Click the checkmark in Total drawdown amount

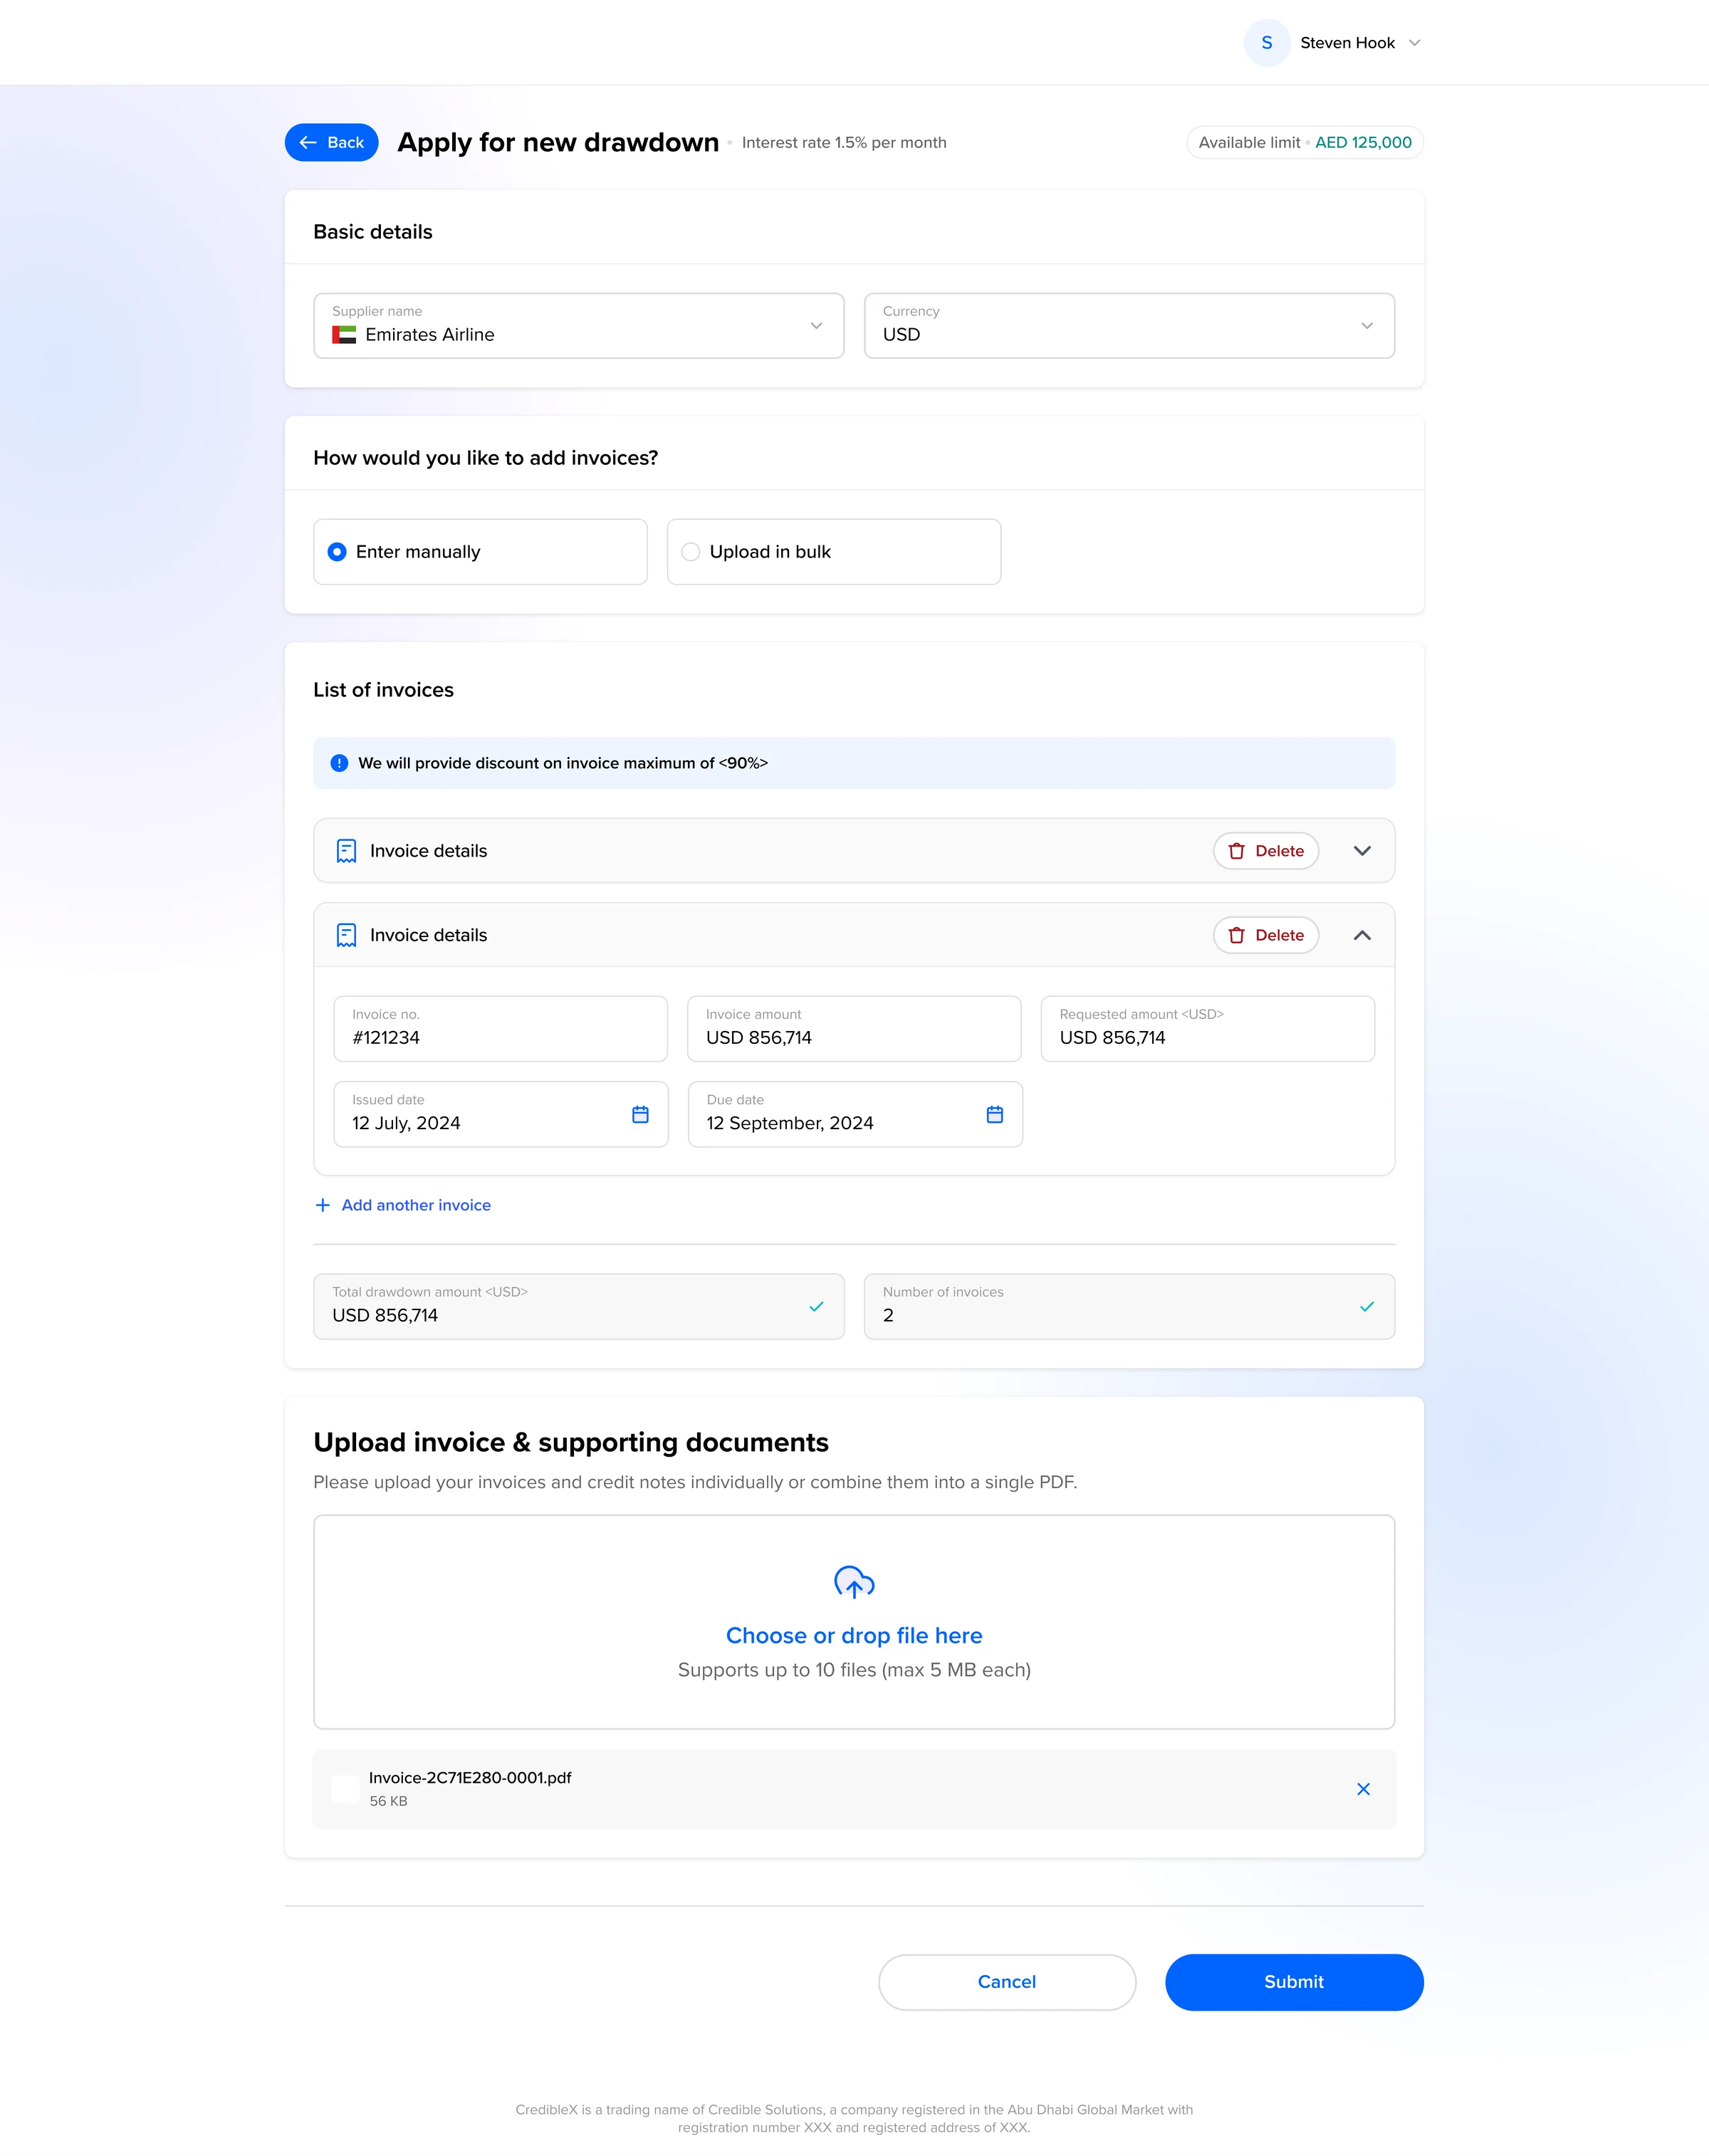tap(816, 1306)
